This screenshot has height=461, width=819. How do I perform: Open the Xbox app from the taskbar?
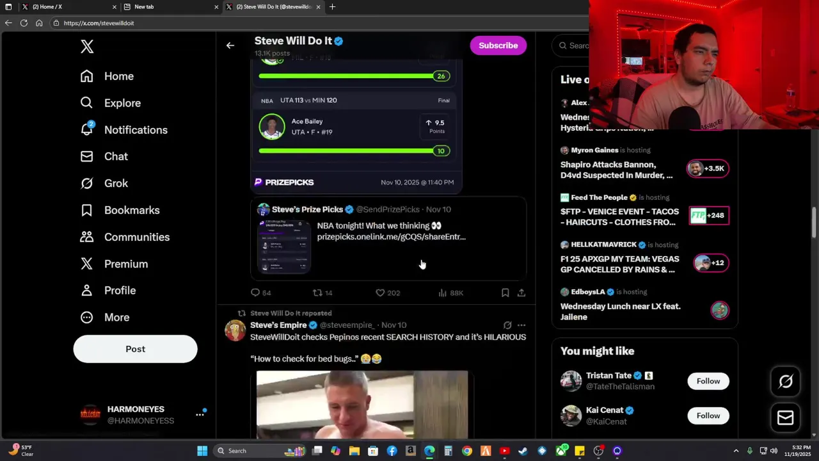coord(561,451)
